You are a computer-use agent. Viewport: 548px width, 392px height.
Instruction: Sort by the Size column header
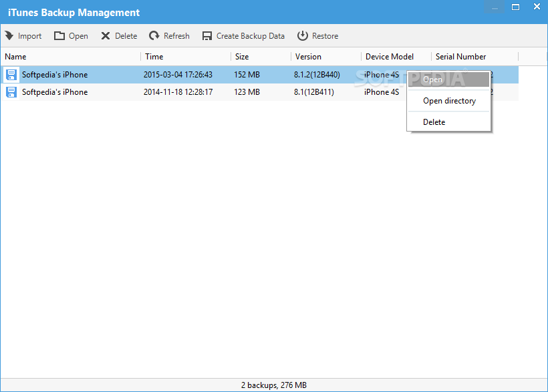(261, 57)
